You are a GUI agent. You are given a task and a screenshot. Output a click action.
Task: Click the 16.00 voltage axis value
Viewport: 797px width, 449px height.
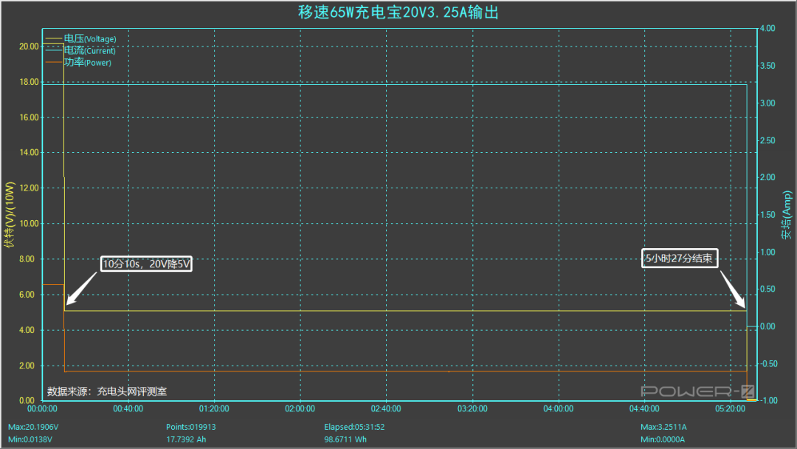29,117
